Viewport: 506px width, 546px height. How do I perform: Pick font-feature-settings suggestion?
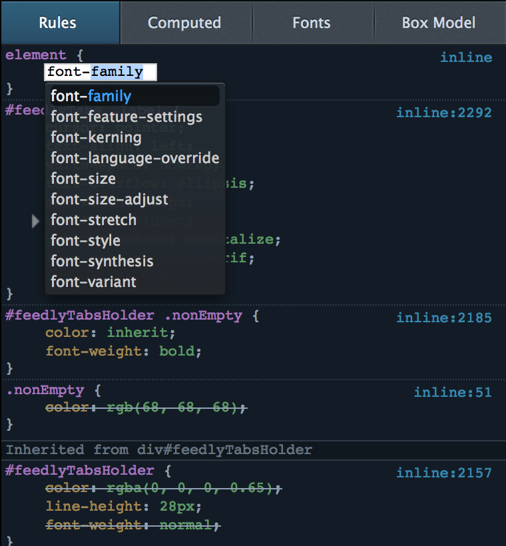point(126,117)
